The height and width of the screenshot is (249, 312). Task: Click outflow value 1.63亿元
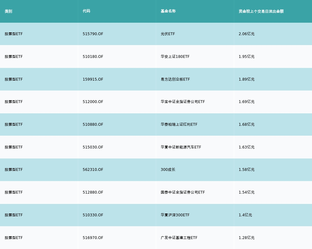(x=246, y=147)
